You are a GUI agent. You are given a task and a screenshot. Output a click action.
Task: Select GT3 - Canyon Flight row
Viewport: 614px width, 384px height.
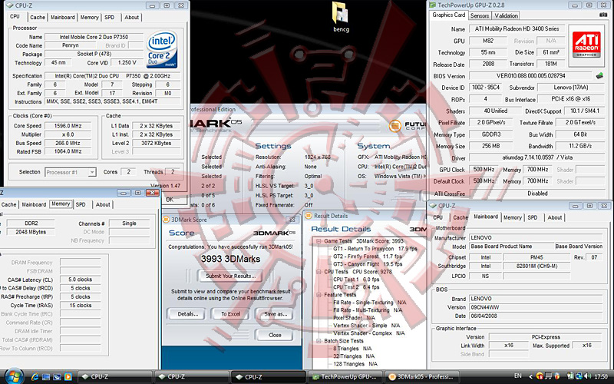click(x=368, y=264)
